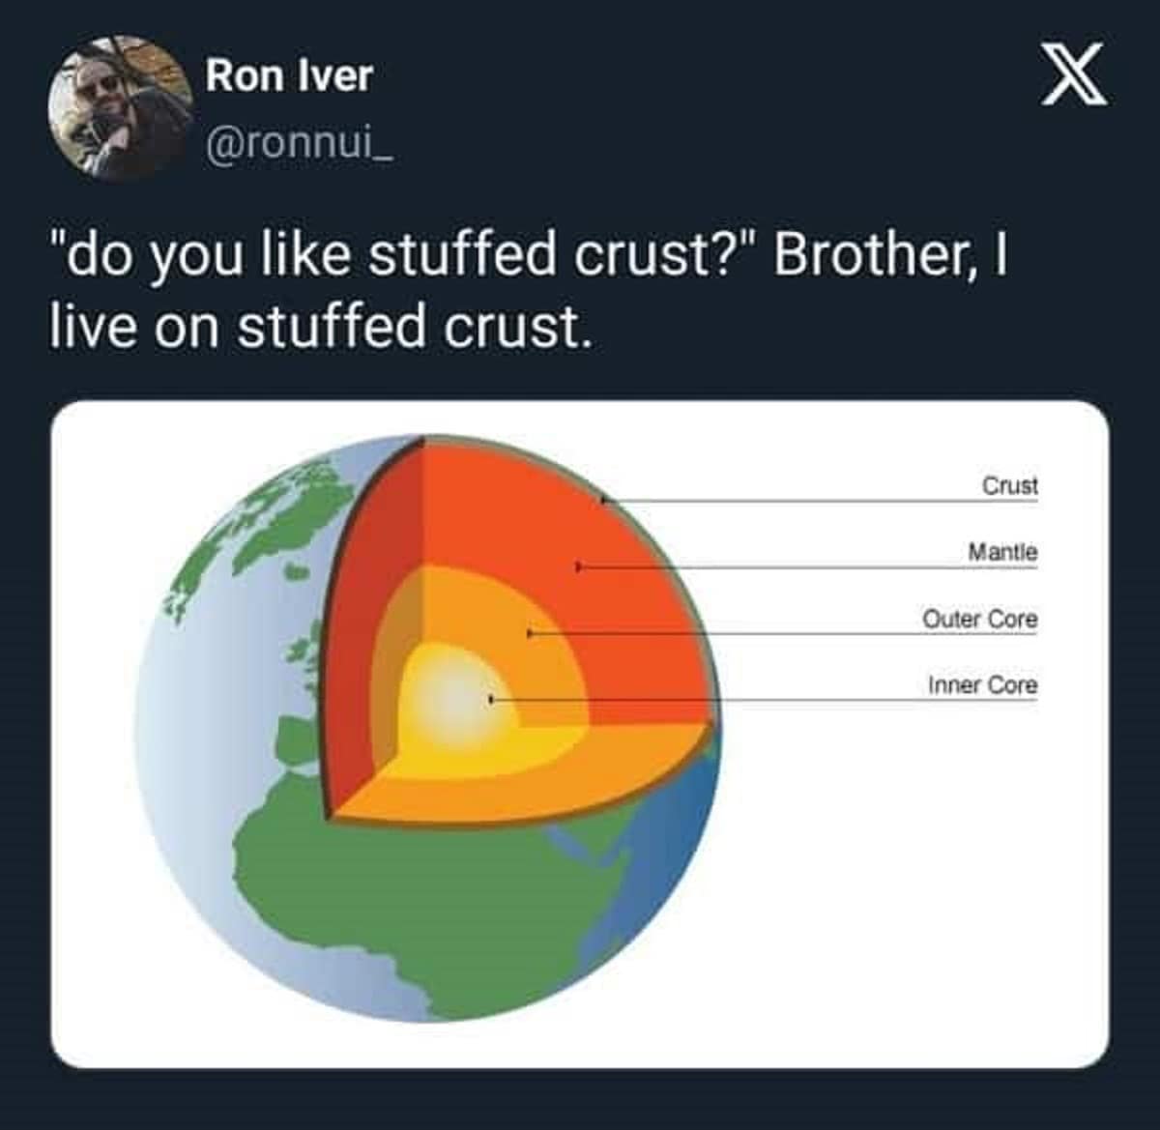The height and width of the screenshot is (1130, 1160).
Task: Select the Mantle label text
Action: (1002, 552)
